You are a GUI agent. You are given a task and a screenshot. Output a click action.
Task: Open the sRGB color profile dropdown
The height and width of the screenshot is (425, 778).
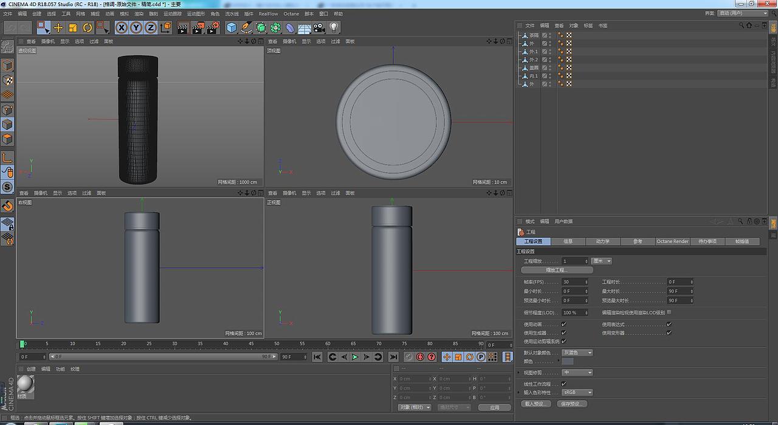click(x=577, y=393)
